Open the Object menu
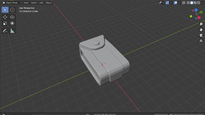The image size is (205, 115). click(x=49, y=3)
